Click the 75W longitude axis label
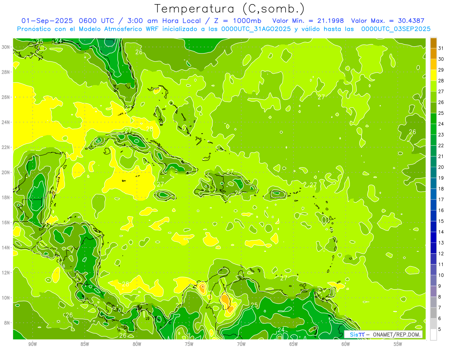 [189, 344]
